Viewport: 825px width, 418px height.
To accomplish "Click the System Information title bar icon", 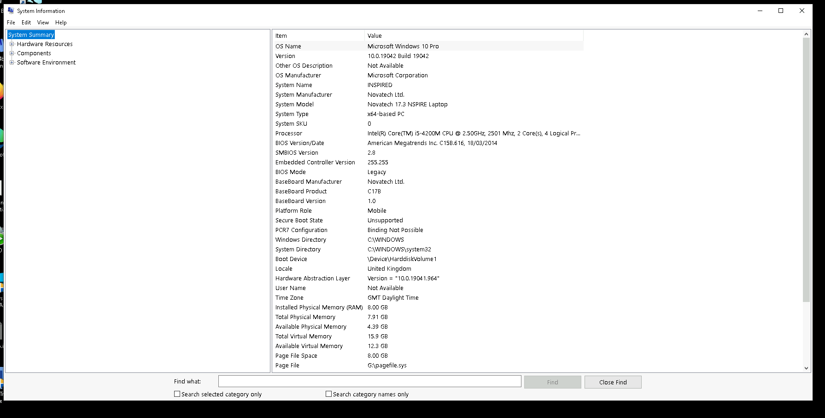I will pyautogui.click(x=11, y=11).
